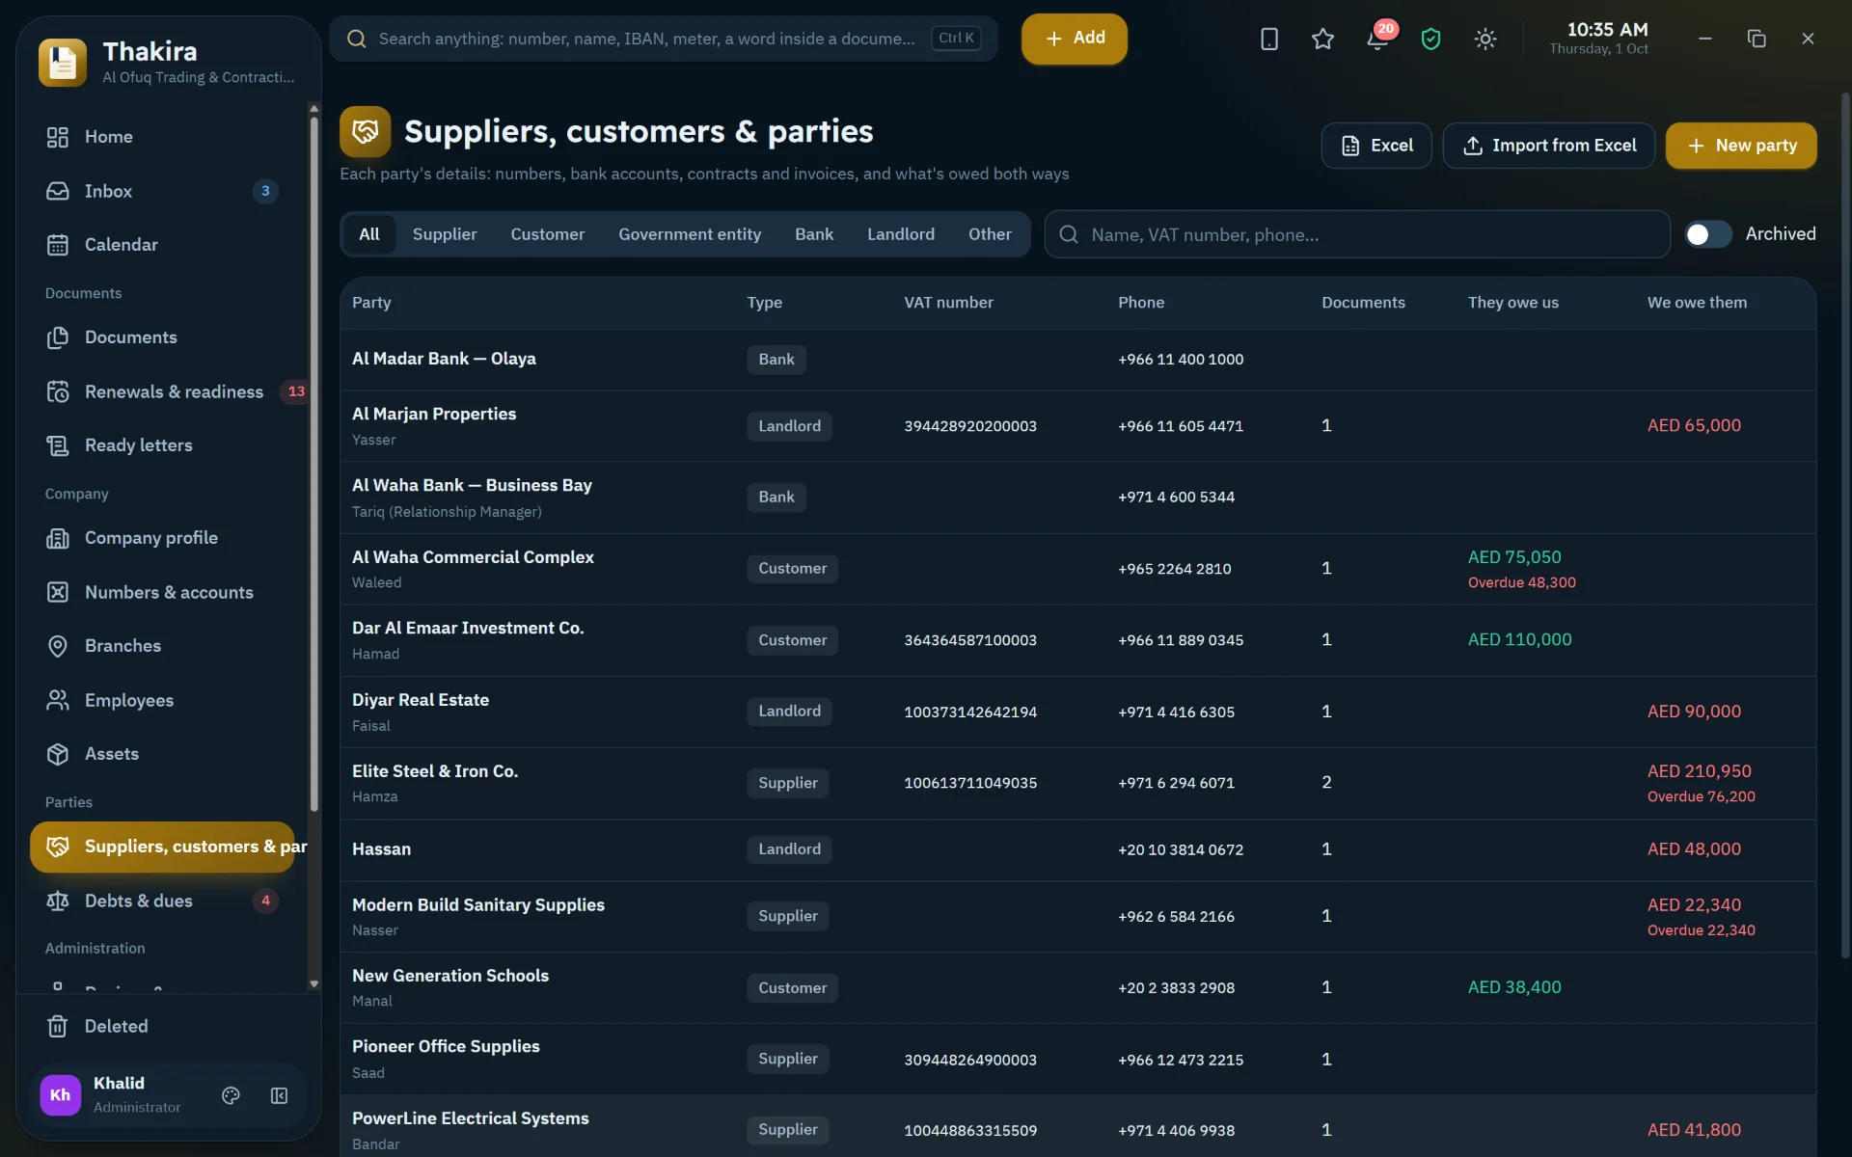Click the Party column header
The height and width of the screenshot is (1157, 1852).
click(x=371, y=303)
